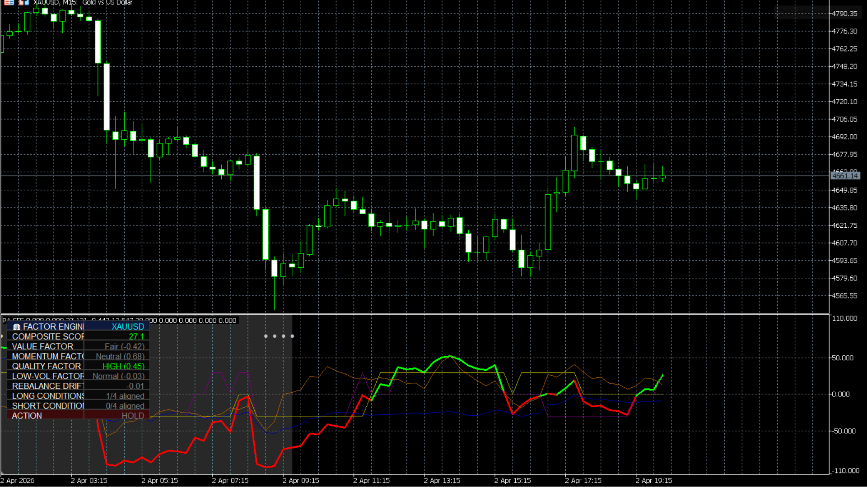Click the Momentum Factor Neutral (0.68) value
The image size is (867, 487).
tap(120, 356)
